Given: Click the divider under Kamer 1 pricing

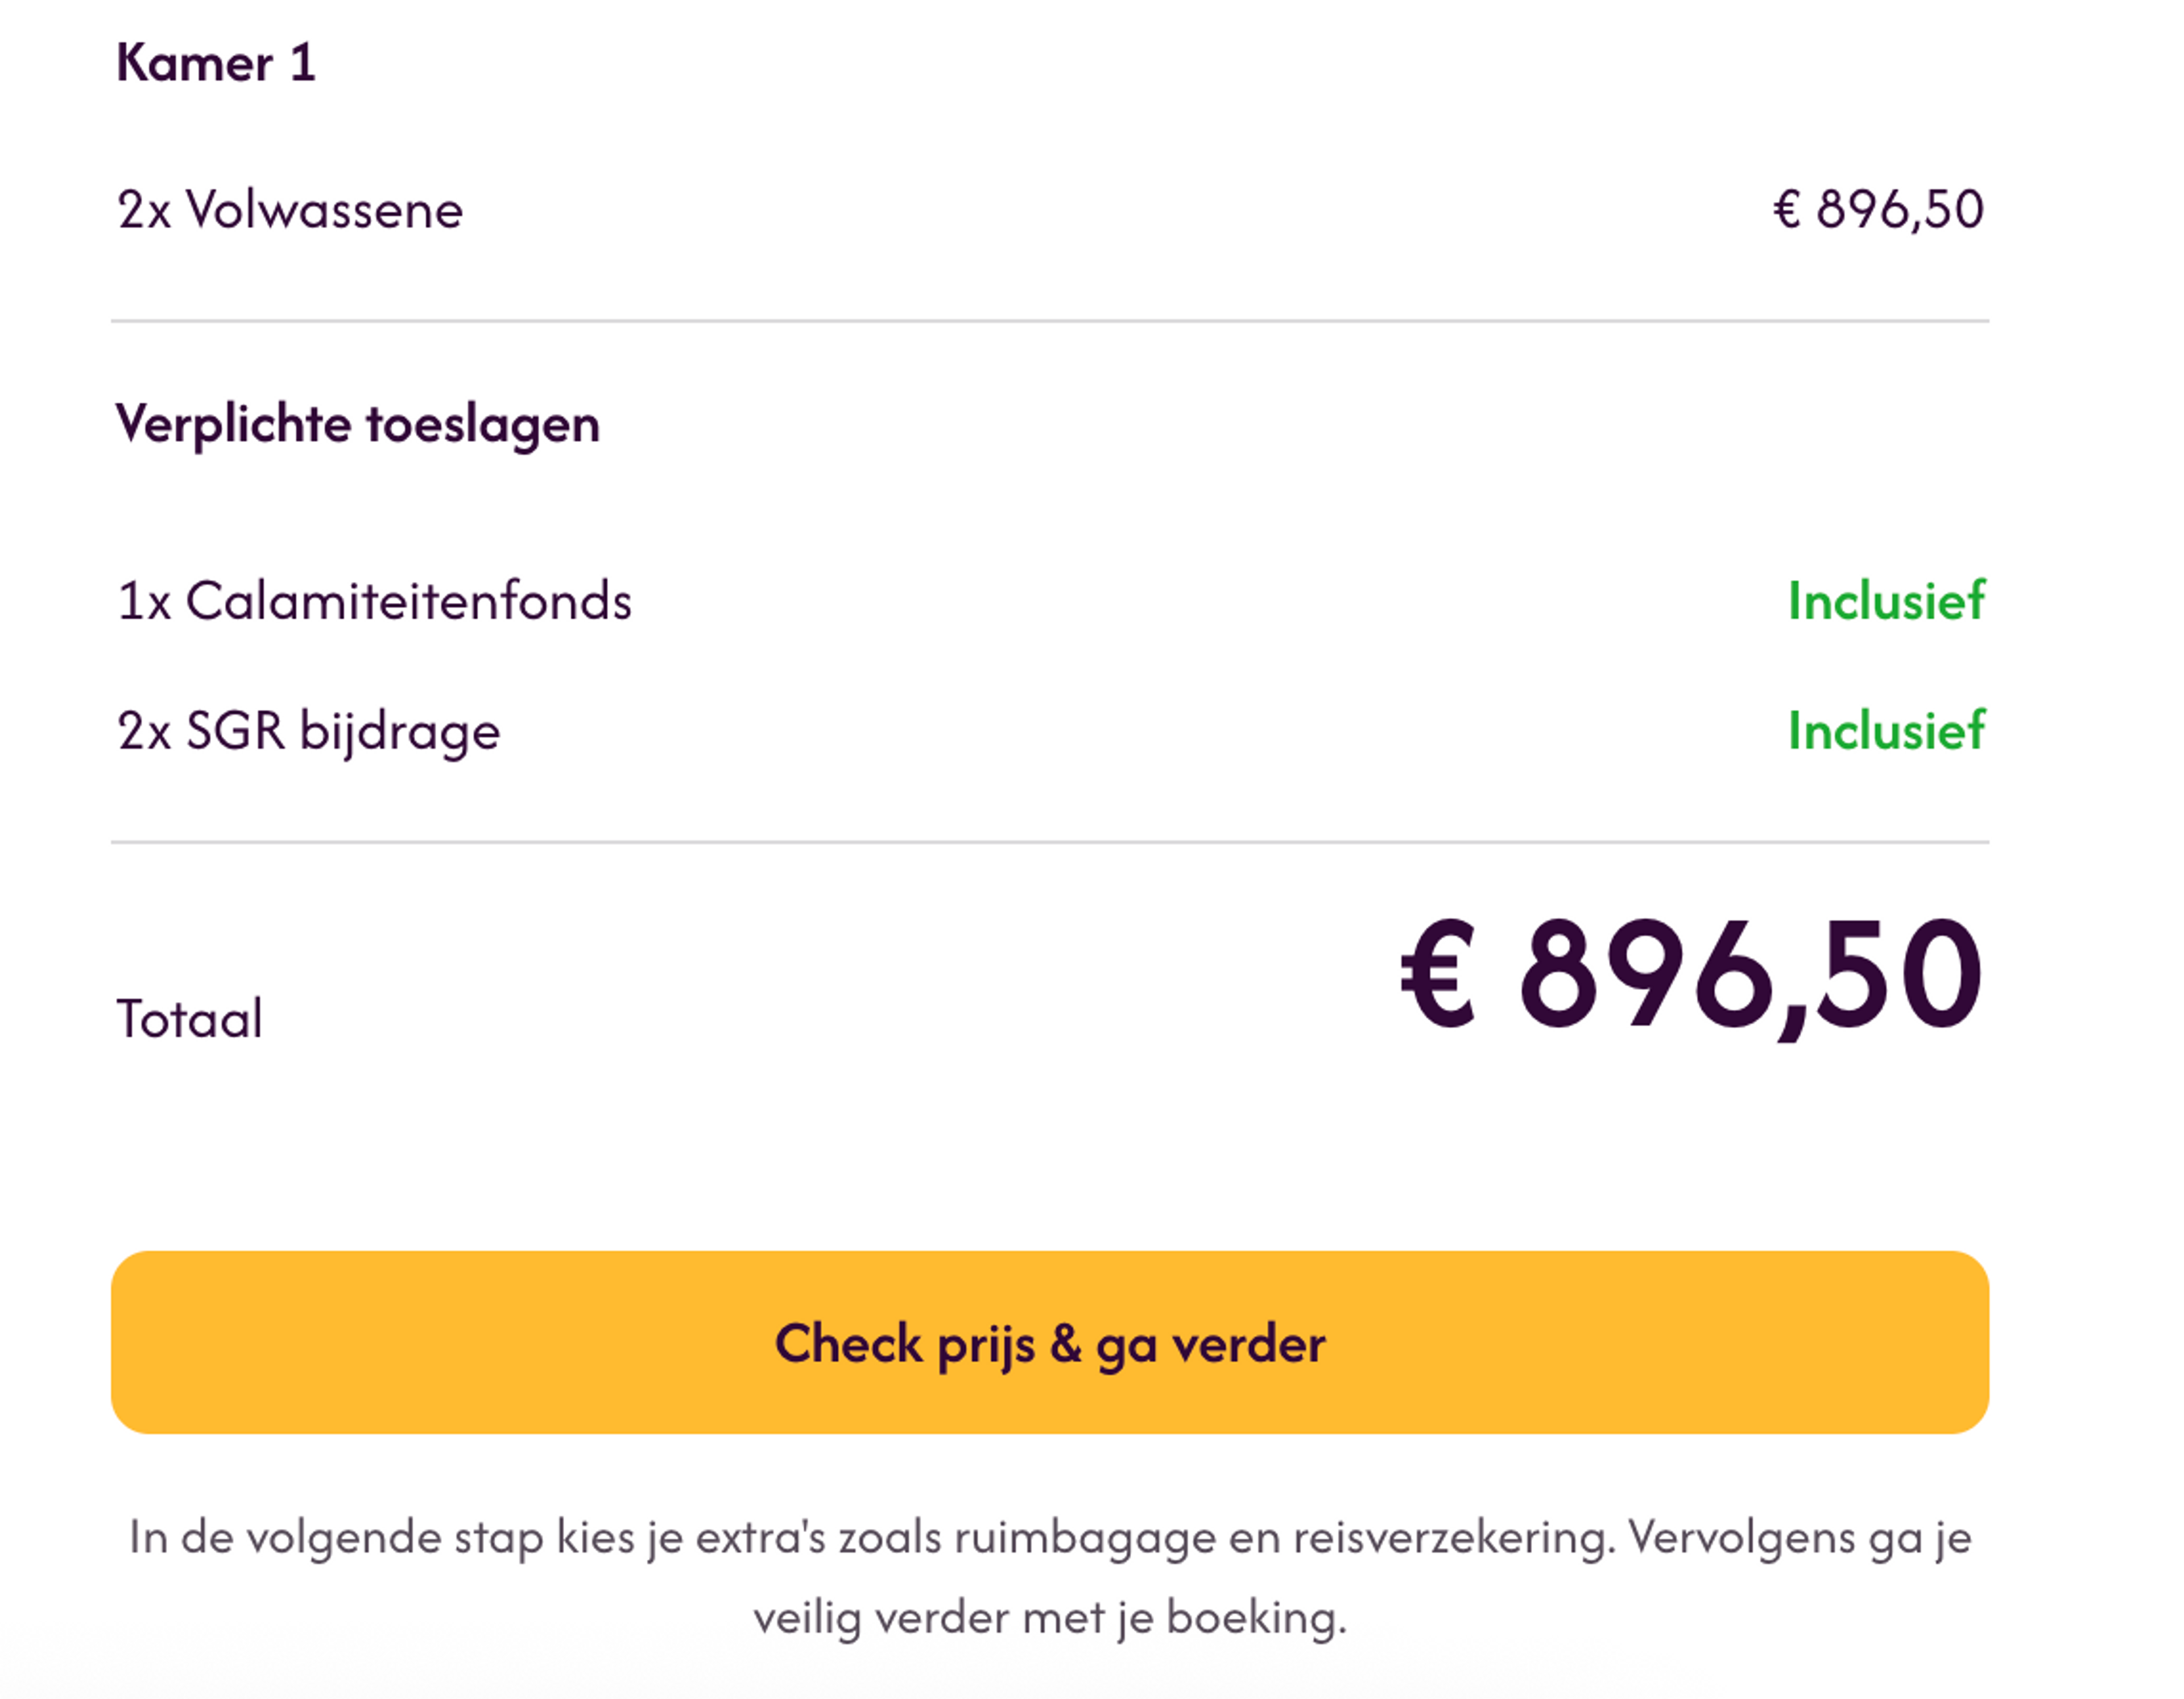Looking at the screenshot, I should point(1050,320).
